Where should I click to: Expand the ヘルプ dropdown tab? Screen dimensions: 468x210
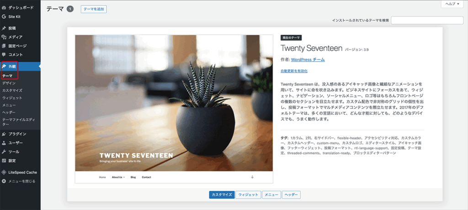click(x=452, y=4)
